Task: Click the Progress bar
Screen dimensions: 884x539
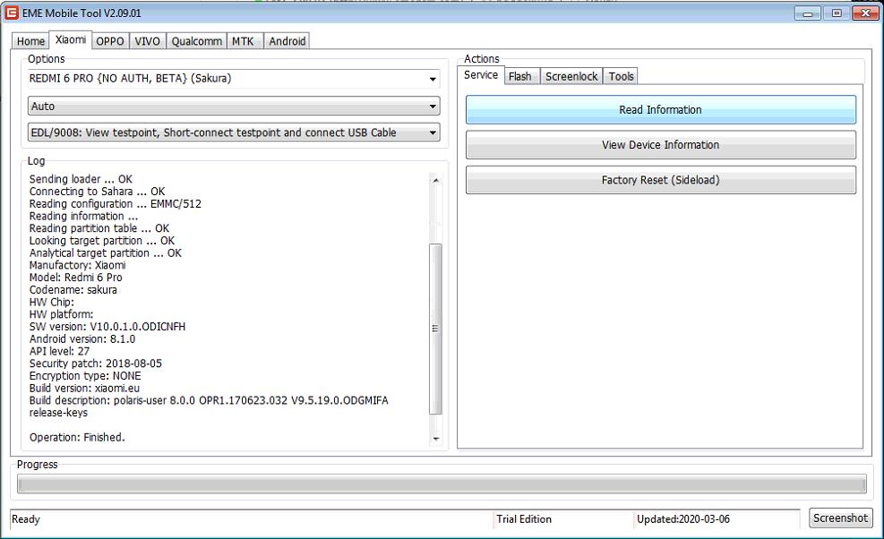Action: tap(442, 483)
